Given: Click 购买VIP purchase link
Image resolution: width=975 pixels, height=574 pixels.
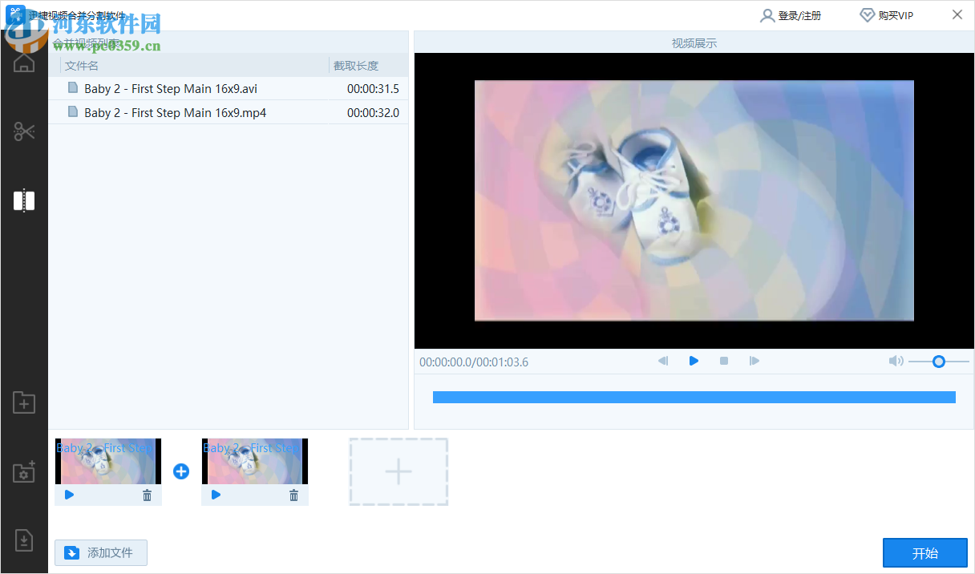Looking at the screenshot, I should click(896, 15).
